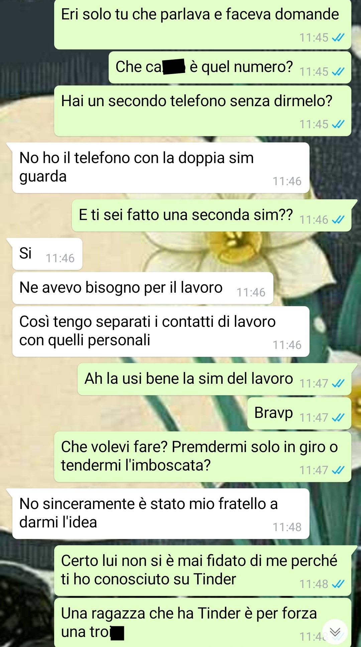361x647 pixels.
Task: Tap blue ticks on 'Che ca… è quel numero?' message
Action: (x=338, y=72)
